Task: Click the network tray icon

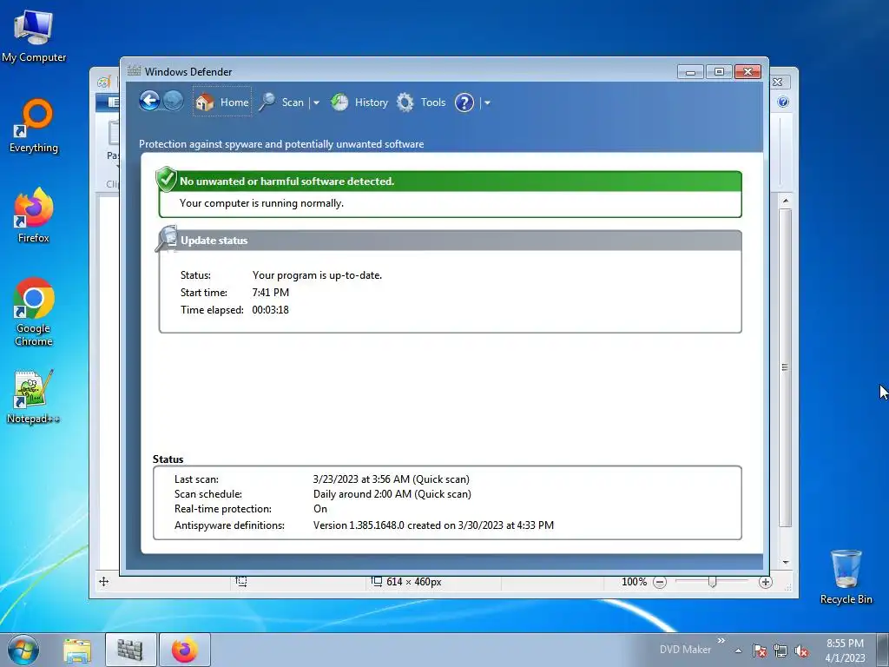Action: 780,650
